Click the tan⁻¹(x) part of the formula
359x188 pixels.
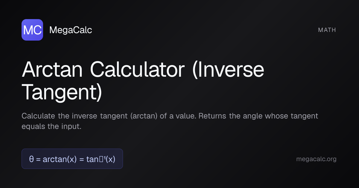coord(101,159)
